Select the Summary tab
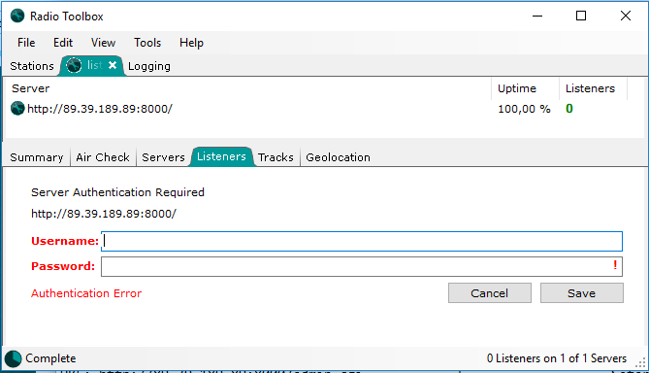Screen dimensions: 649x373 pos(37,157)
